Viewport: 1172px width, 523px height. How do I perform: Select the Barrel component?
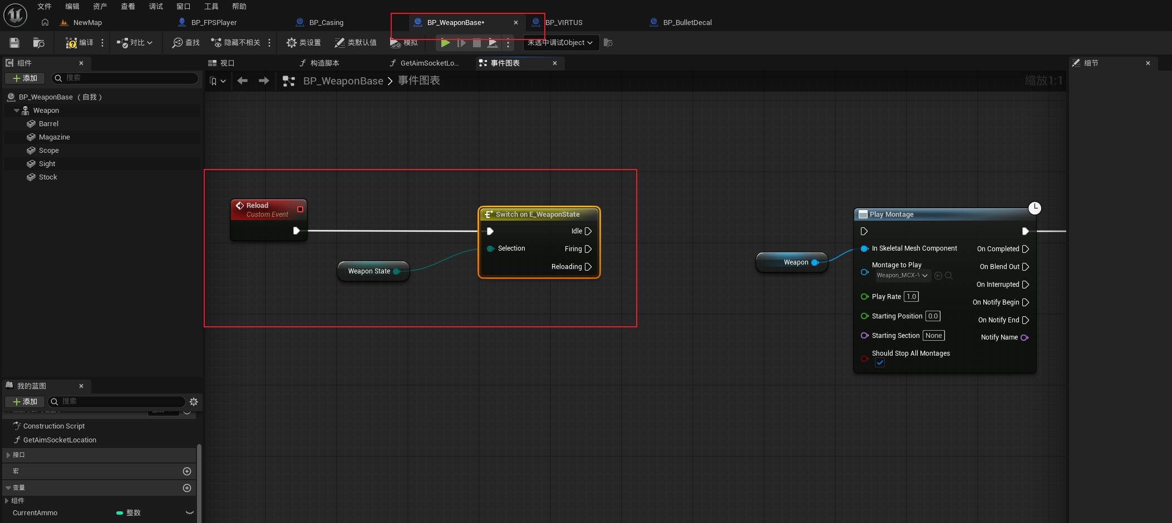48,124
